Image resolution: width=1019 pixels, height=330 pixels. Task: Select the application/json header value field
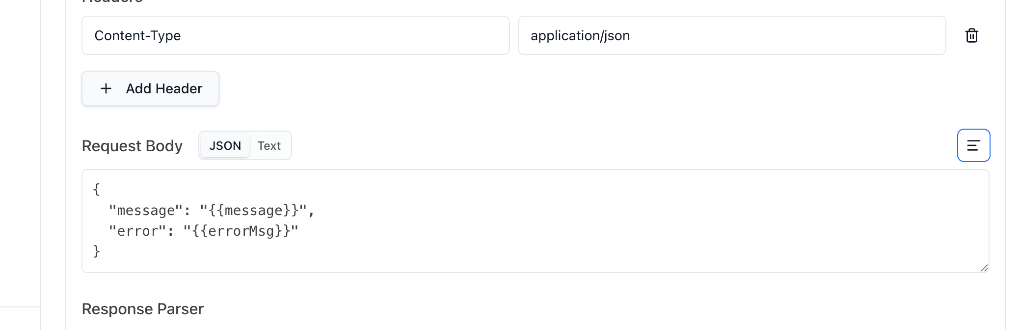pos(731,35)
